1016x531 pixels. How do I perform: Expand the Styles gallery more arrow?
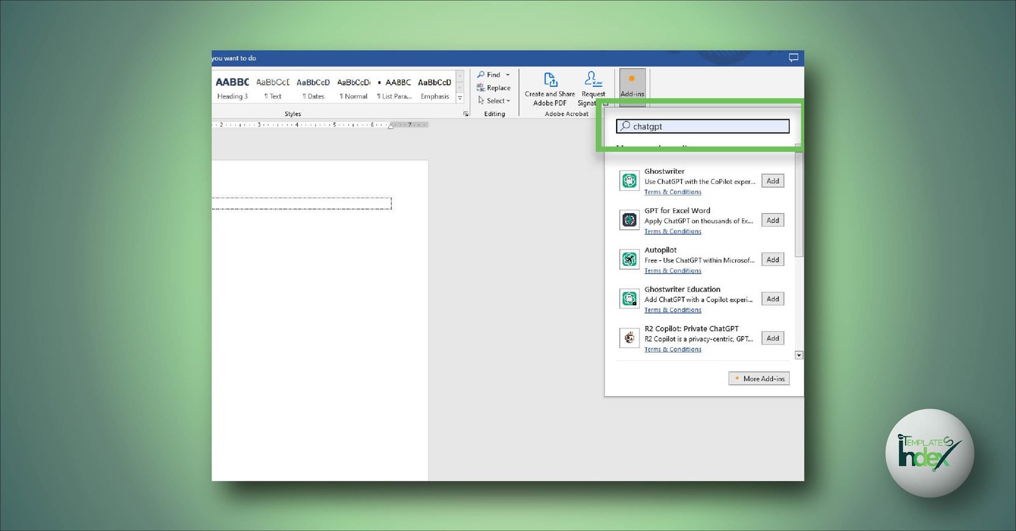[x=460, y=98]
